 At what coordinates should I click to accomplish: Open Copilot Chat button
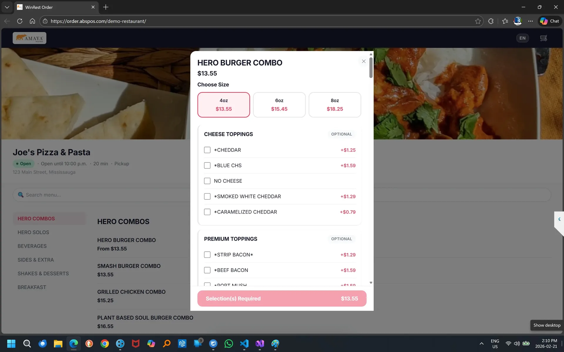click(550, 21)
